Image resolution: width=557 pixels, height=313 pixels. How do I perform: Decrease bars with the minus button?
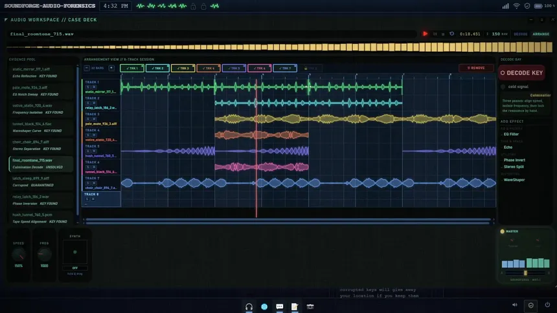[x=87, y=68]
